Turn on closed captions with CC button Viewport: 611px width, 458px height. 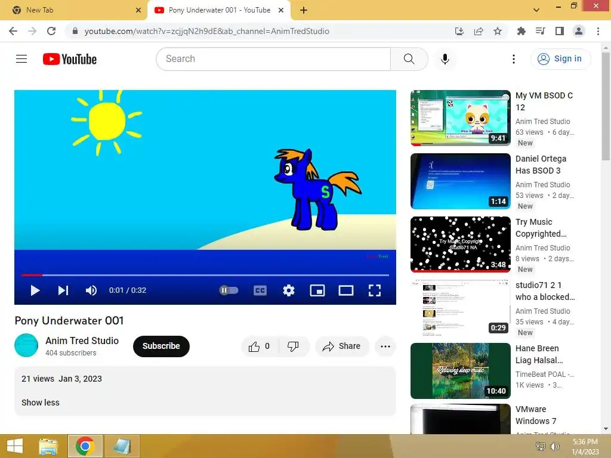[x=260, y=290]
